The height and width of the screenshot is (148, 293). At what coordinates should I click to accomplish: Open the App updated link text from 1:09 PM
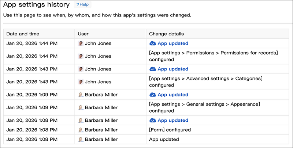tap(173, 95)
